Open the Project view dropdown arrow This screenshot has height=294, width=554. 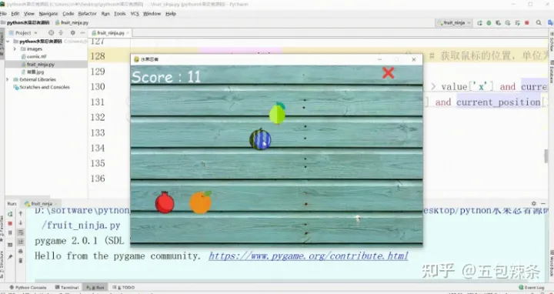pos(35,33)
